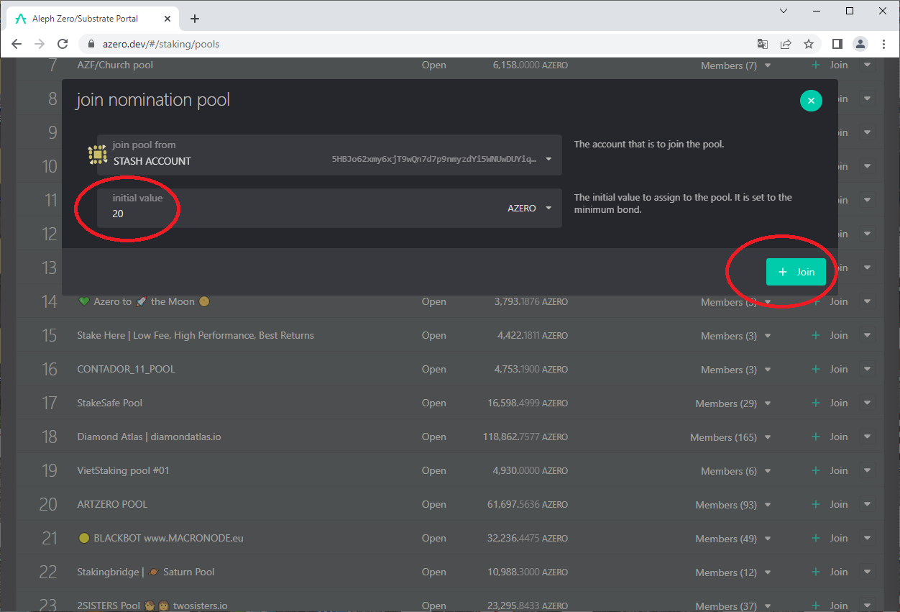This screenshot has height=612, width=900.
Task: Click the "Azero to the Moon" pool name
Action: pos(144,301)
